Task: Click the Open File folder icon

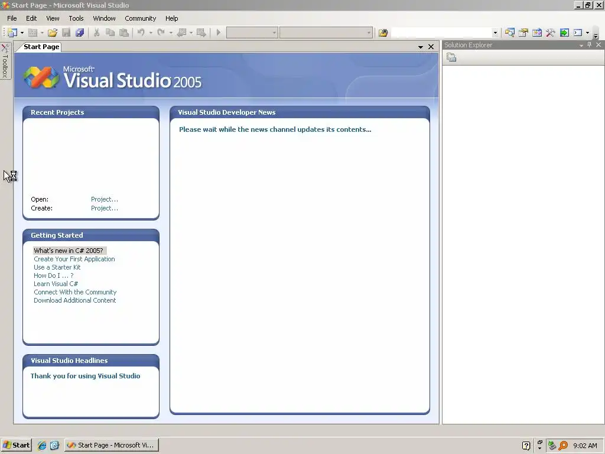Action: pyautogui.click(x=53, y=33)
